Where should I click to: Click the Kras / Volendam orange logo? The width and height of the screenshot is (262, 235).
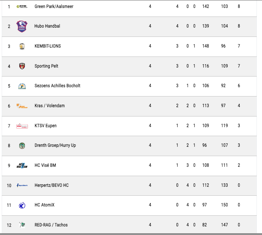point(22,106)
